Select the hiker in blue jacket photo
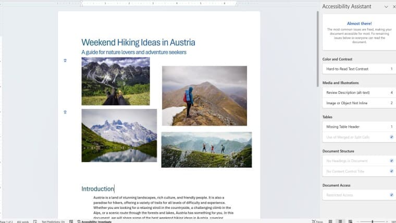Screen dimensions: 396x223 205,96
